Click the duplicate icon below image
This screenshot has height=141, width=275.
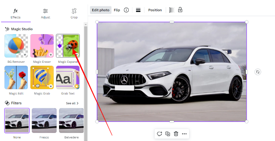pos(168,134)
